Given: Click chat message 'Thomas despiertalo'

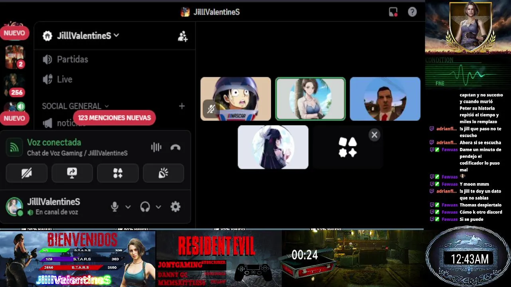Looking at the screenshot, I should [x=481, y=205].
